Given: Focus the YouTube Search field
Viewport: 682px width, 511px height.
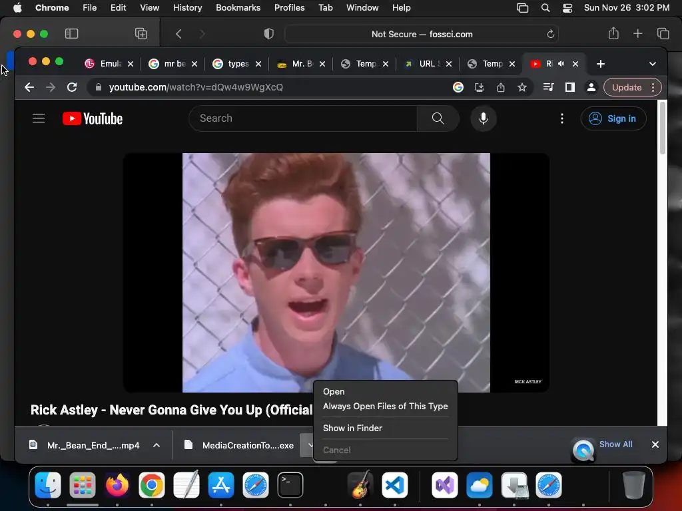Looking at the screenshot, I should coord(303,118).
